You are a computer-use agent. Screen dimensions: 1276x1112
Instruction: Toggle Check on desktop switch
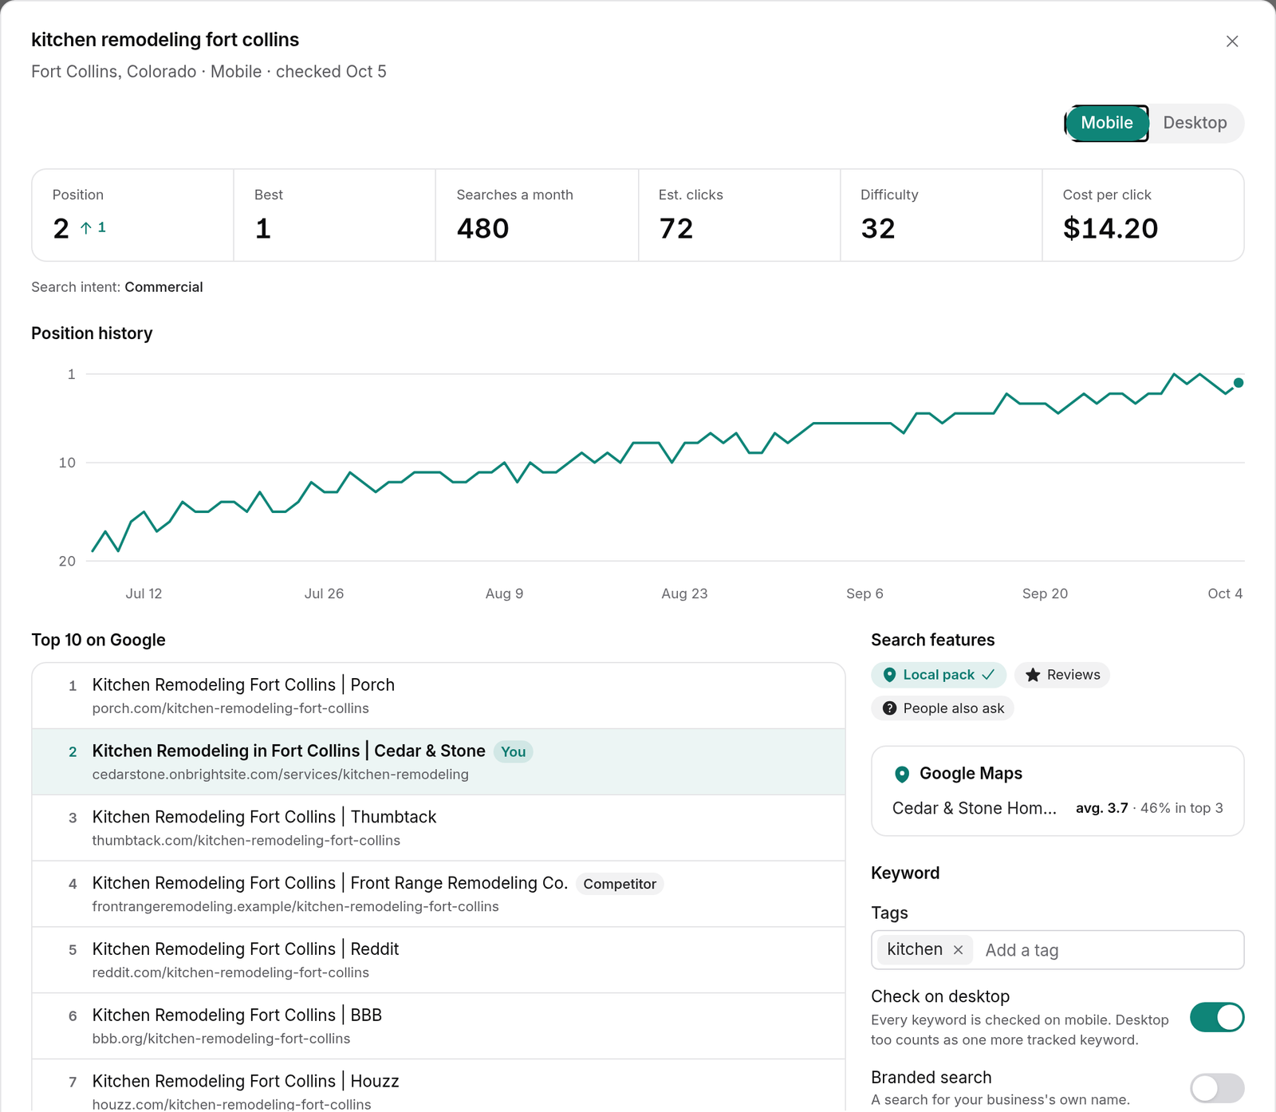pyautogui.click(x=1217, y=1017)
